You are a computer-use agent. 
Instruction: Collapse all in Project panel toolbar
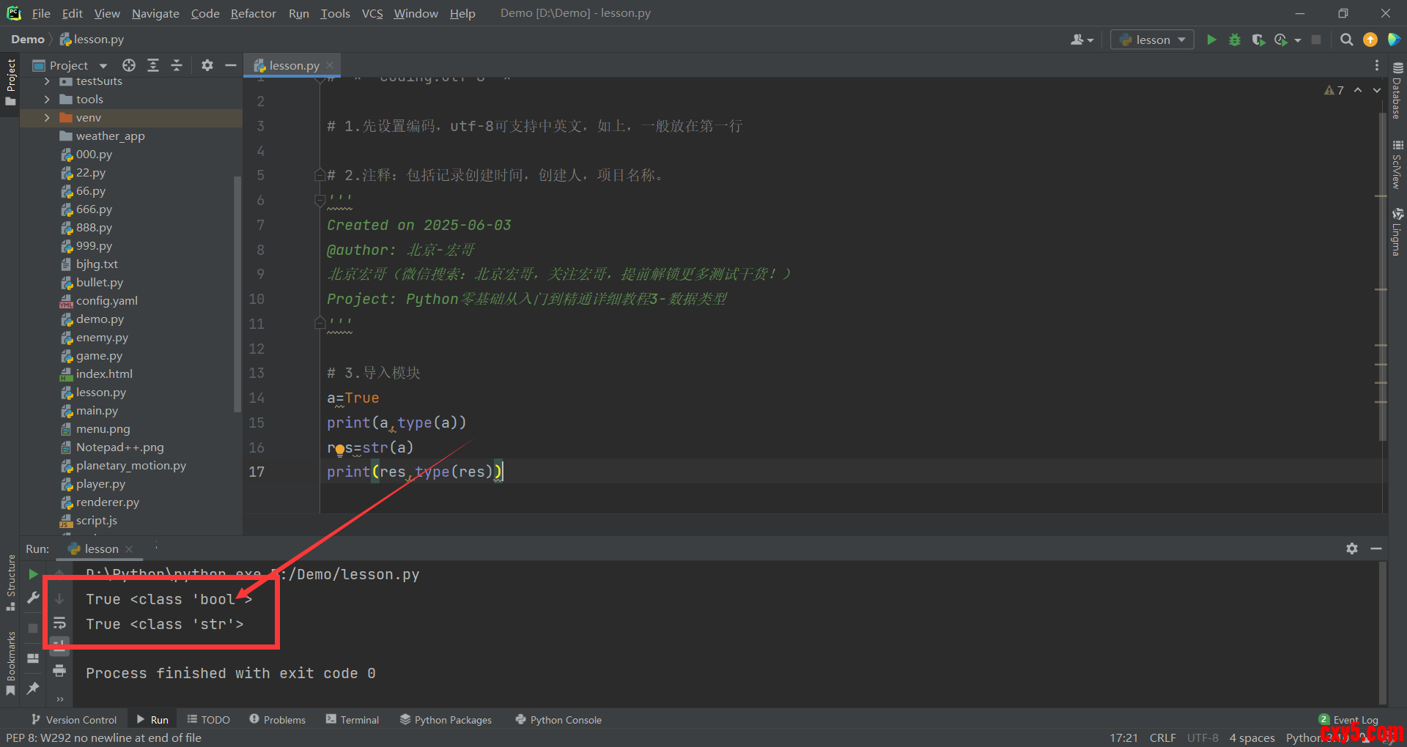pos(177,65)
